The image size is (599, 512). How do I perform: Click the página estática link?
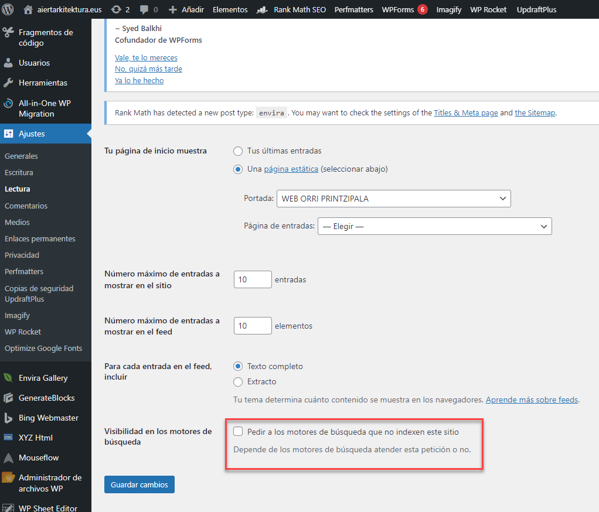[291, 169]
